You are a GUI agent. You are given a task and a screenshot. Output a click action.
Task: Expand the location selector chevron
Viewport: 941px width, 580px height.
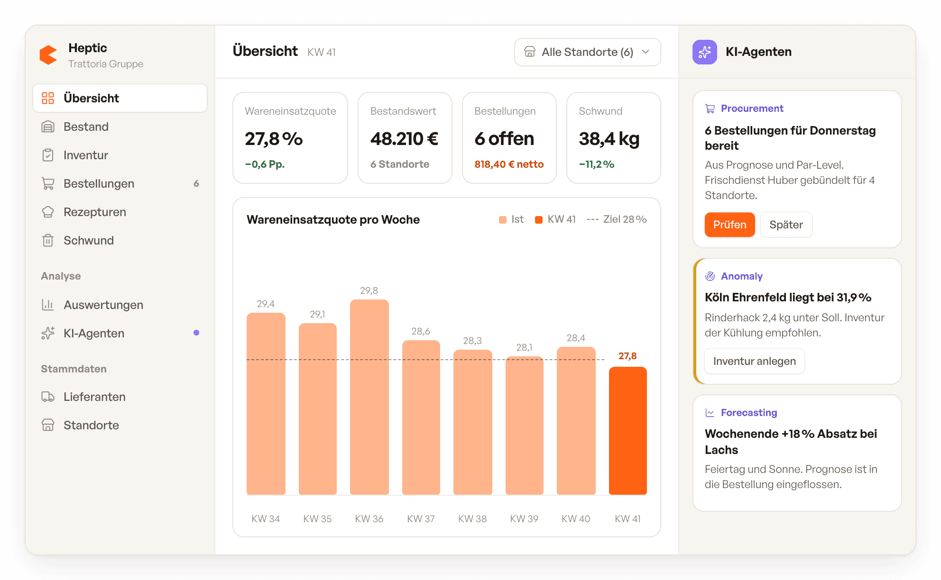click(646, 52)
